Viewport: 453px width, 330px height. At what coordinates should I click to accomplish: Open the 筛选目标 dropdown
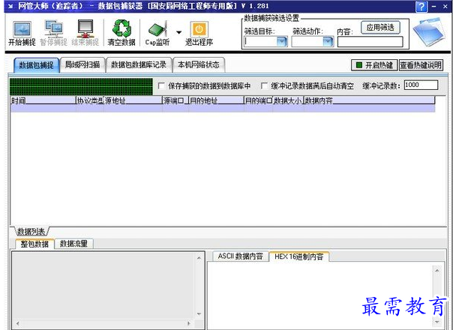tap(282, 41)
